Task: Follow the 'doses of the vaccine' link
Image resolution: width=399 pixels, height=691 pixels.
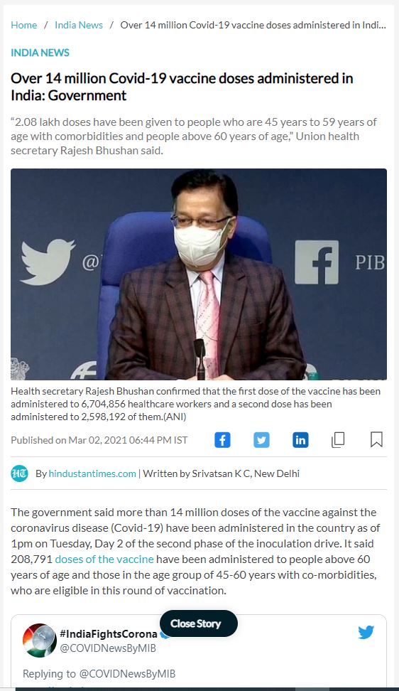Action: [104, 559]
